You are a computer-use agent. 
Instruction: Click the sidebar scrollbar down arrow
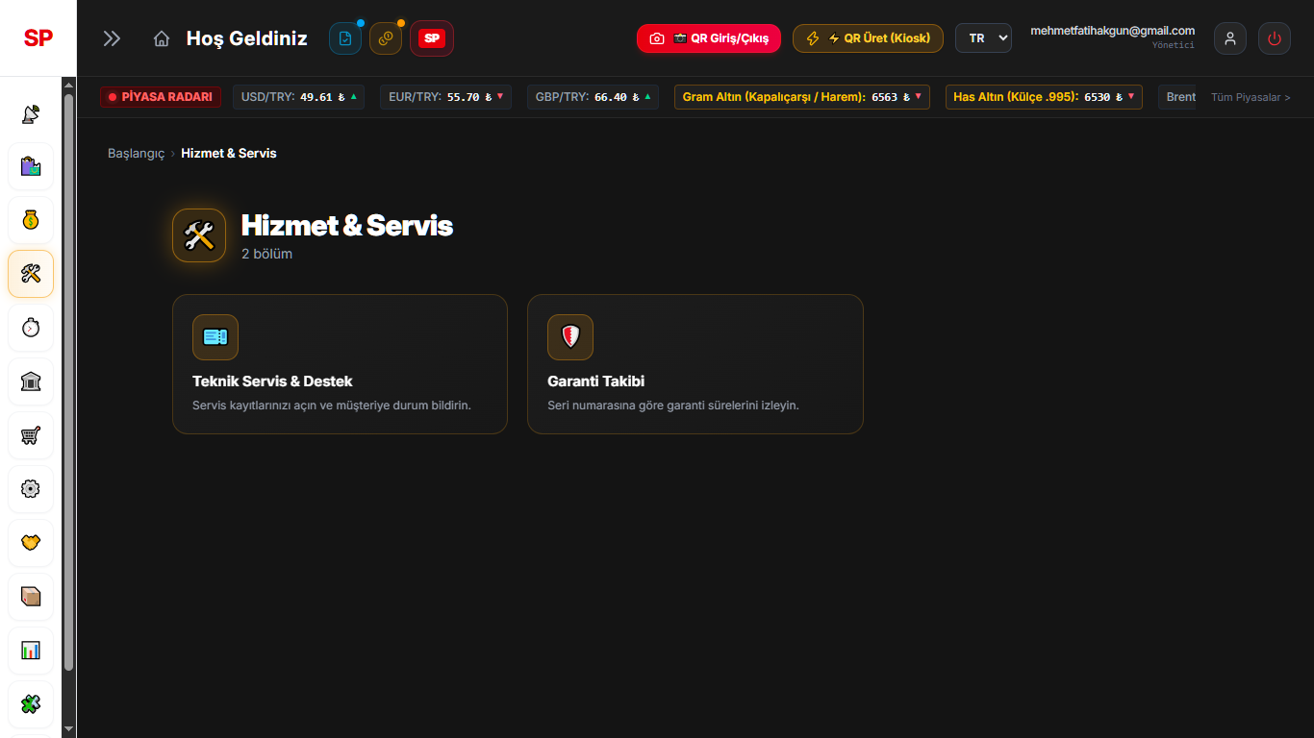68,729
